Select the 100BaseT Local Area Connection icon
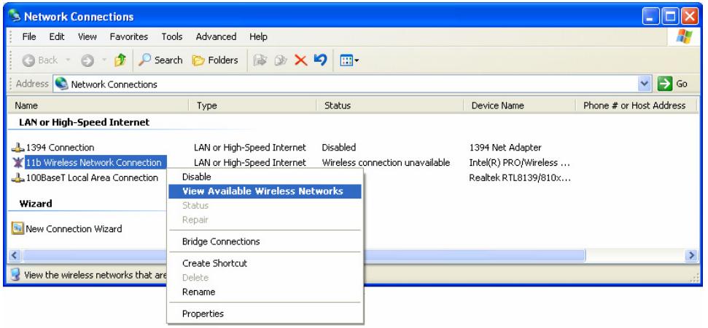Screen dimensions: 708x328 click(x=17, y=177)
